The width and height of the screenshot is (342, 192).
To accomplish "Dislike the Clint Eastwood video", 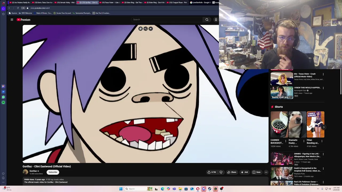I will click(x=221, y=172).
